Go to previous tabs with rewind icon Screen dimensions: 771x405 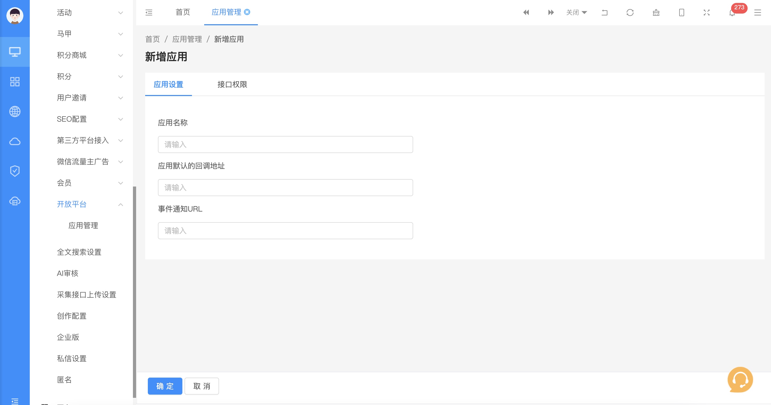526,12
